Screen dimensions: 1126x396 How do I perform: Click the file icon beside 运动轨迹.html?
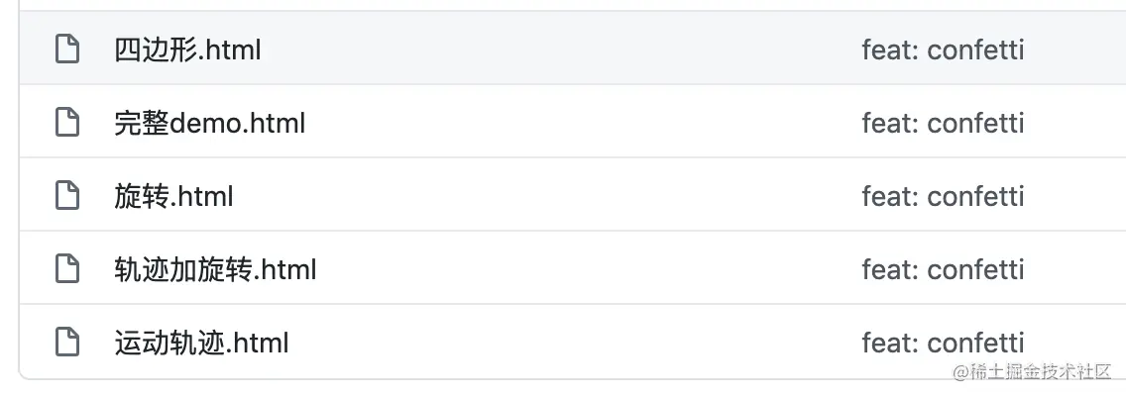point(67,343)
